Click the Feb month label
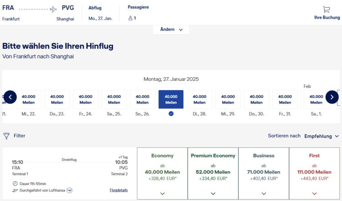Image resolution: width=342 pixels, height=201 pixels. coord(307,86)
